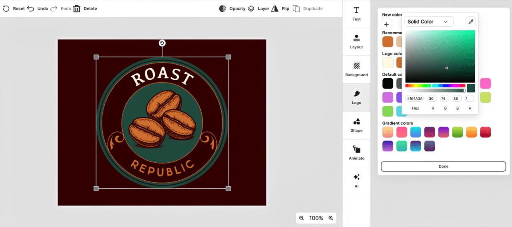
Task: Select the green default color swatch
Action: [x=388, y=111]
